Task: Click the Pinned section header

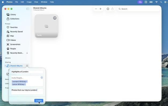Action: pos(8,24)
